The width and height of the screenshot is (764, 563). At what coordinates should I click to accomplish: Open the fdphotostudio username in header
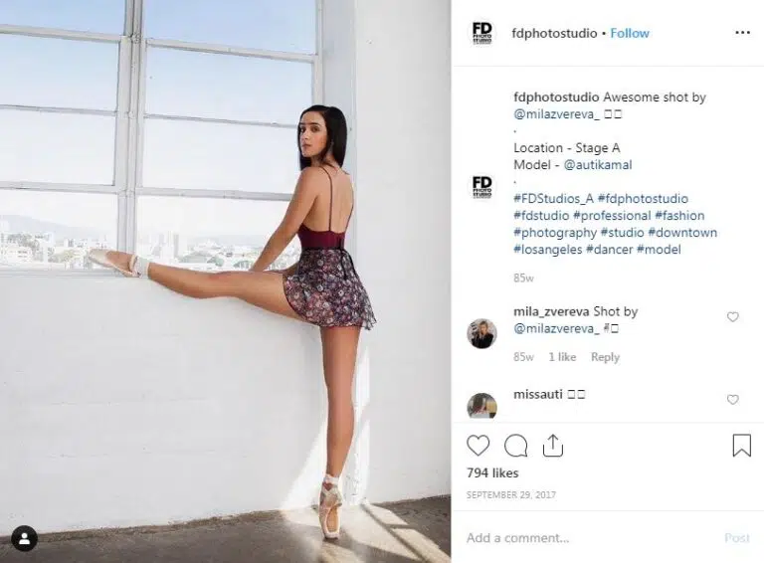554,33
